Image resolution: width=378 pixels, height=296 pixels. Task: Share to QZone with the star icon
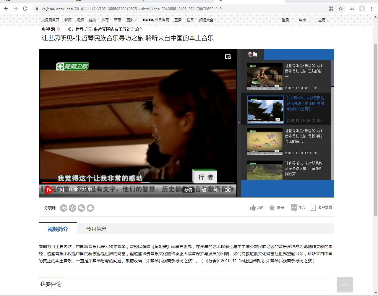(72, 208)
